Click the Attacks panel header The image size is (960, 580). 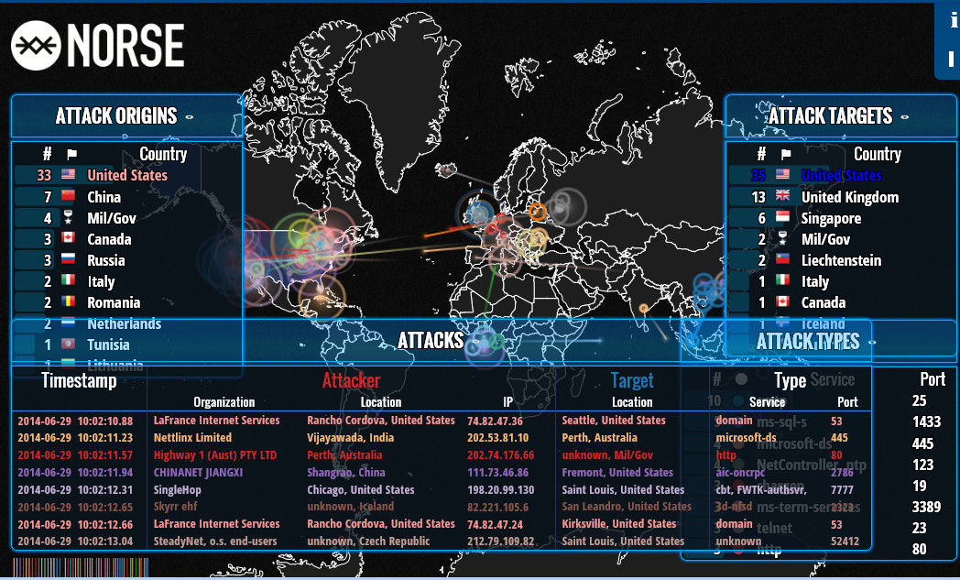click(x=431, y=341)
